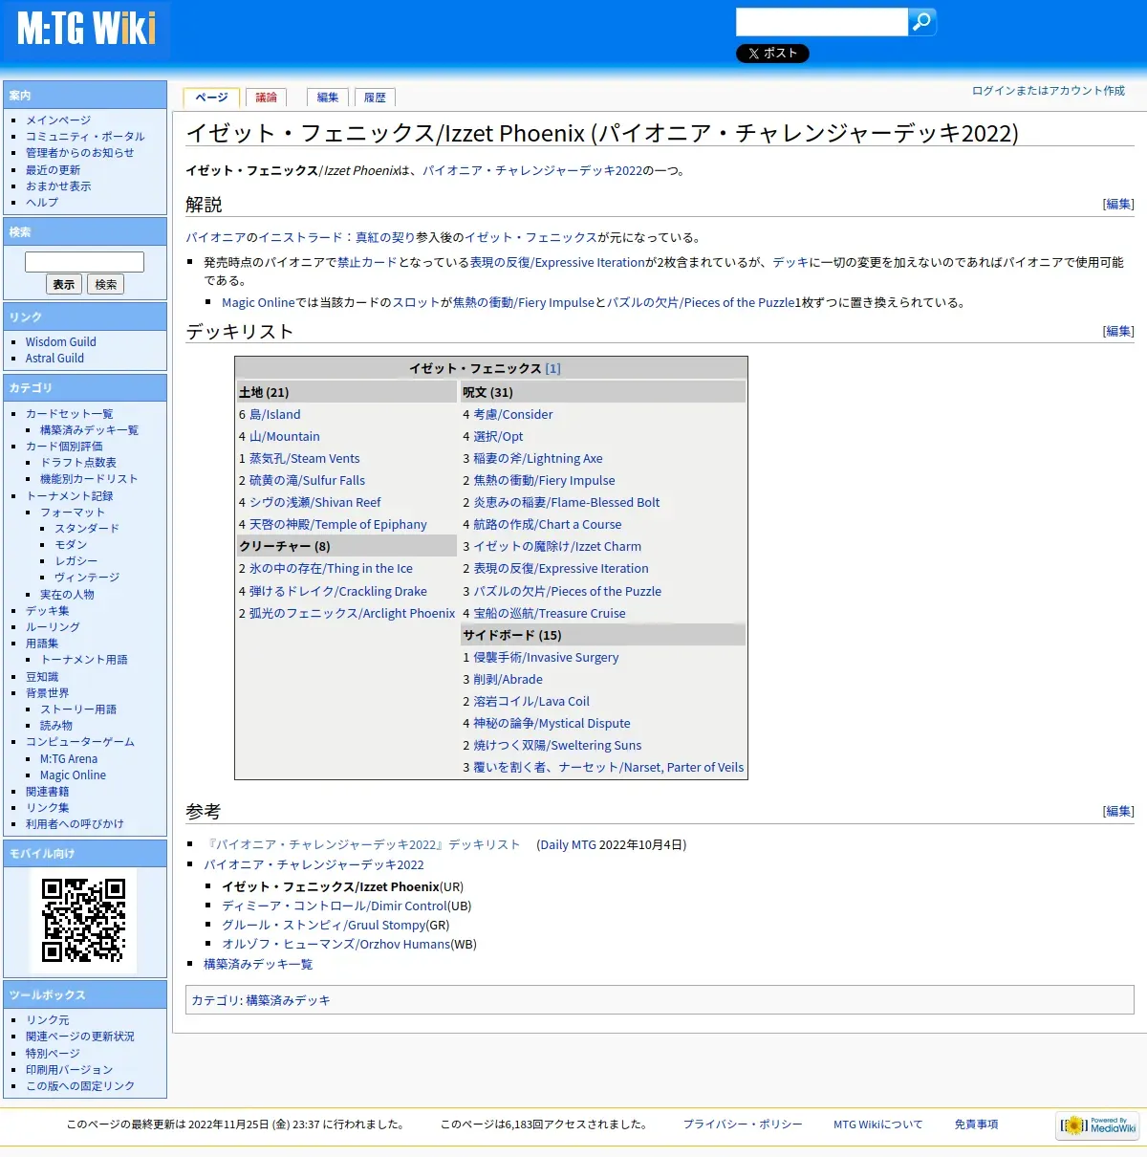
Task: Open パイオニア・チャレンジャーデッキ2022 link in intro sentence
Action: pos(532,171)
